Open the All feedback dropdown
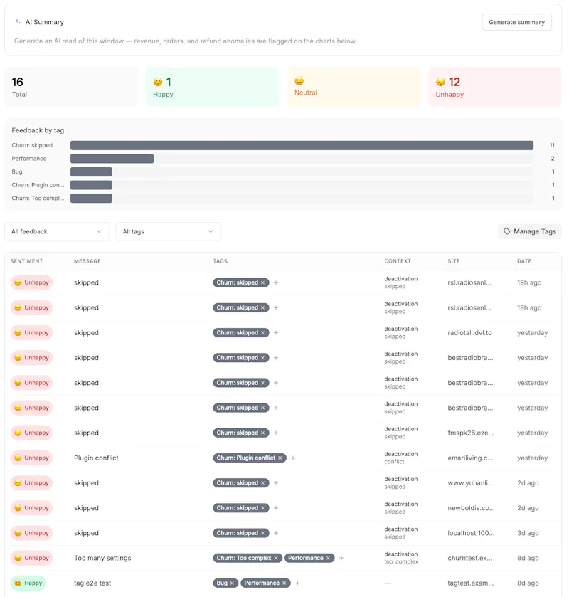Image resolution: width=569 pixels, height=597 pixels. pos(57,231)
